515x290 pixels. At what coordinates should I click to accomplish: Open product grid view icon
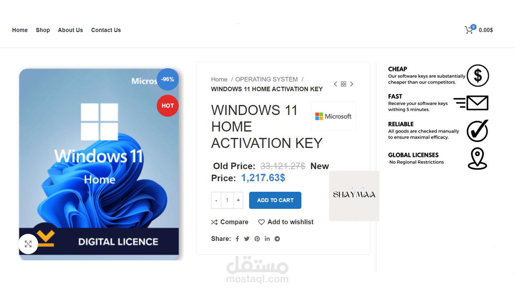point(344,84)
